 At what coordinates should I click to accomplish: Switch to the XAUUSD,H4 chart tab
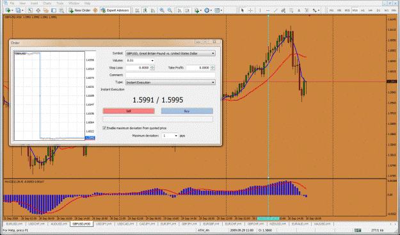coord(322,223)
